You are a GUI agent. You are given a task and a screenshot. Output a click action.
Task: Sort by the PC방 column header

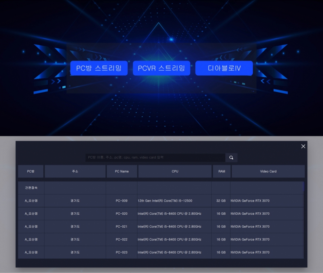[31, 171]
